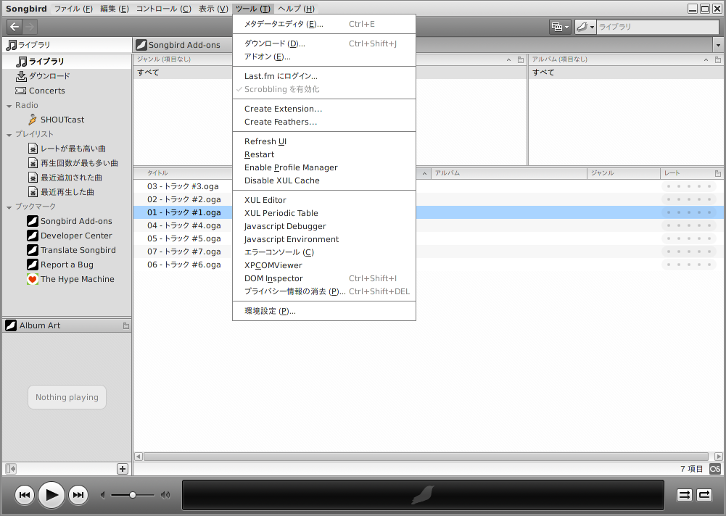Toggle repeat playback mode
Viewport: 726px width, 516px height.
tap(704, 495)
